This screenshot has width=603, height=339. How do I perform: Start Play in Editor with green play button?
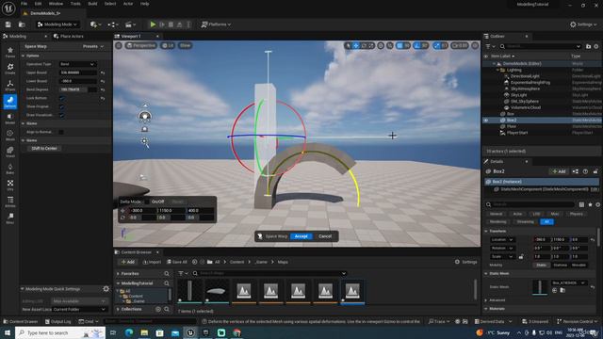[x=153, y=24]
